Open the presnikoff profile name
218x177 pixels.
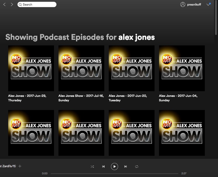click(x=194, y=5)
